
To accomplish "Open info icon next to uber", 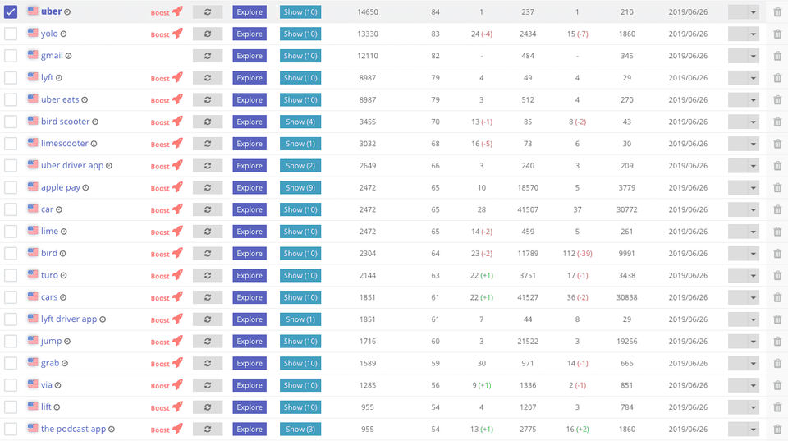I will 67,12.
